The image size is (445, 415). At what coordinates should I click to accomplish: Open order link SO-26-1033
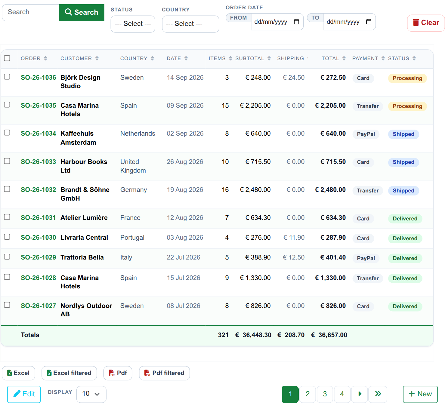[39, 162]
